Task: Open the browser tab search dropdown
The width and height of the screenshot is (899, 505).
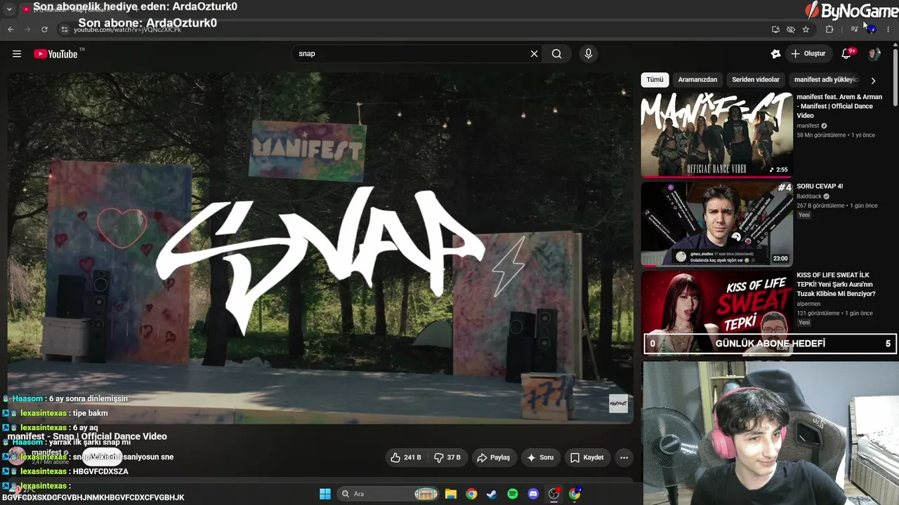Action: tap(9, 9)
